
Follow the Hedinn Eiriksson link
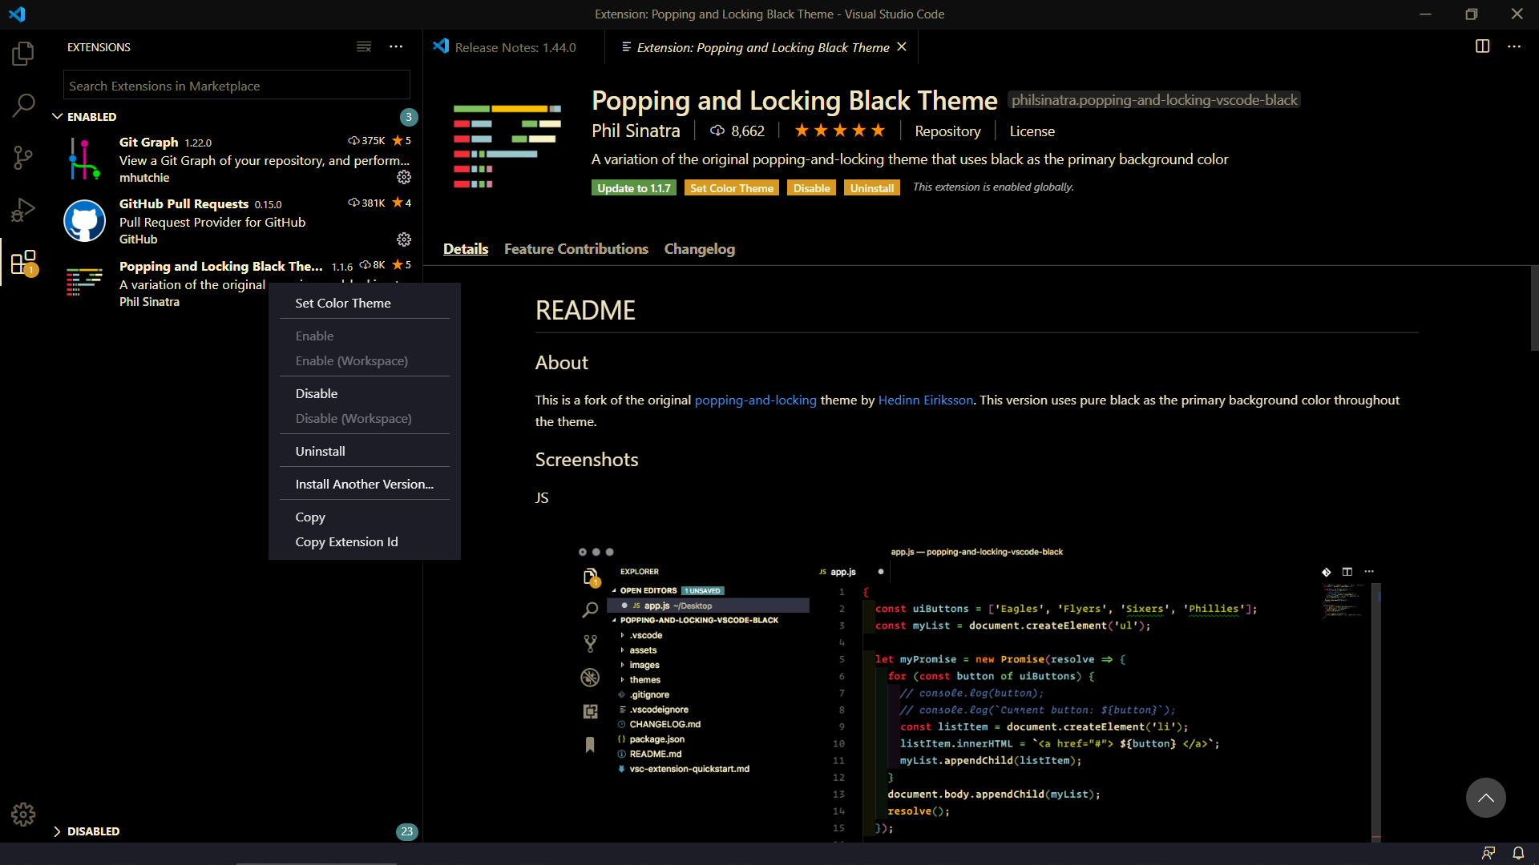(926, 400)
